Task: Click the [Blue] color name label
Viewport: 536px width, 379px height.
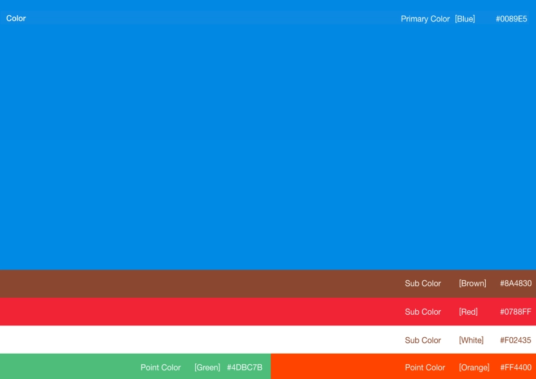Action: 465,19
